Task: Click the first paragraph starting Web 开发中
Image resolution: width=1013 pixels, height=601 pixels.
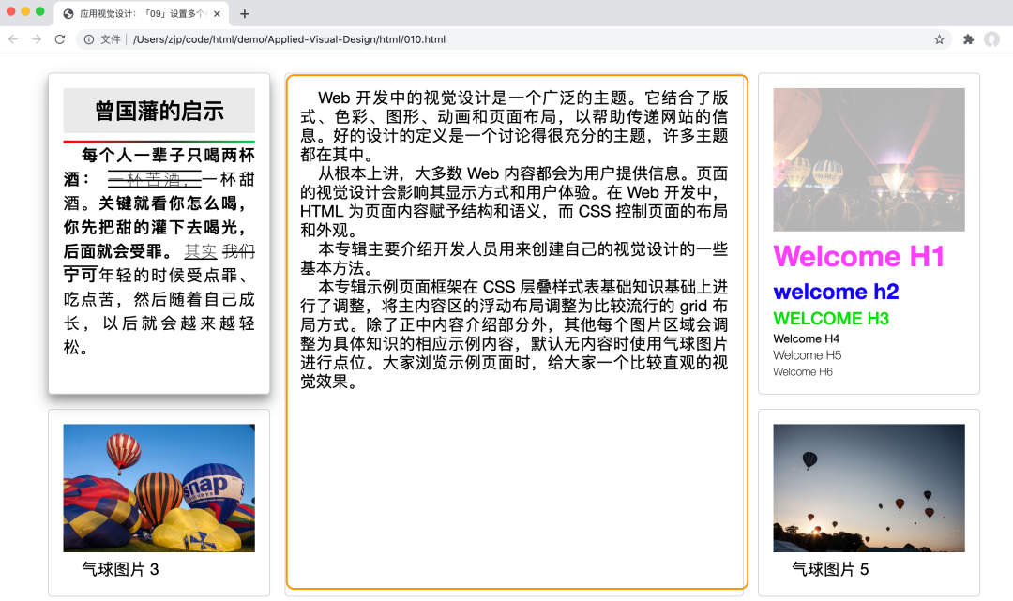Action: pyautogui.click(x=514, y=126)
